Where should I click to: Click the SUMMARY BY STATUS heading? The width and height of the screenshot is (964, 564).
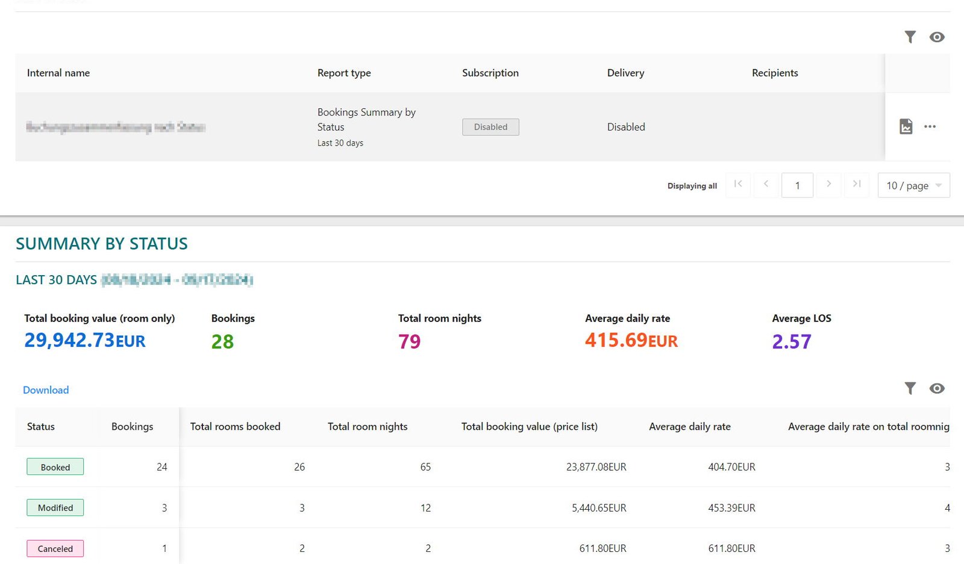pos(102,244)
